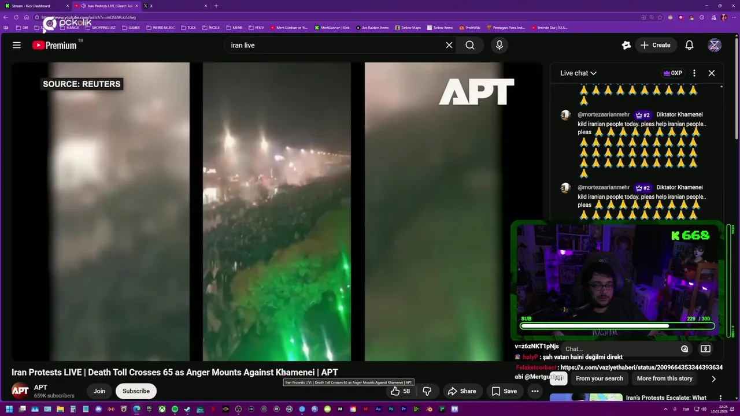Image resolution: width=740 pixels, height=416 pixels.
Task: Open Spotify from the taskbar
Action: 175,409
